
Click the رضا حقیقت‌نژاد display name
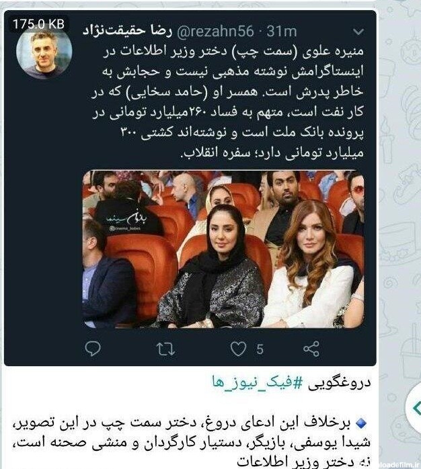tap(127, 30)
